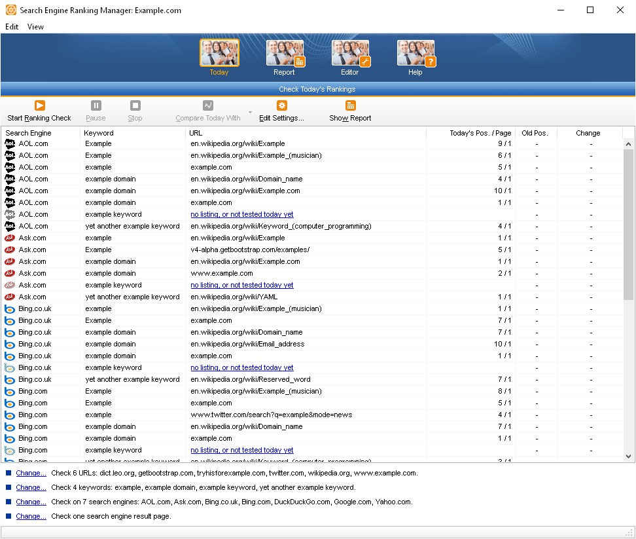Click Change... for the keywords list
Viewport: 636px width, 539px height.
[x=31, y=487]
